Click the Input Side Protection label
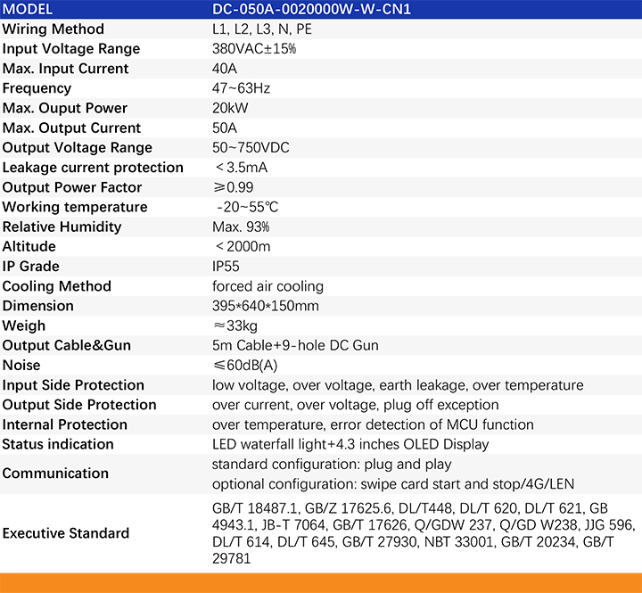Viewport: 642px width, 593px height. click(x=73, y=385)
